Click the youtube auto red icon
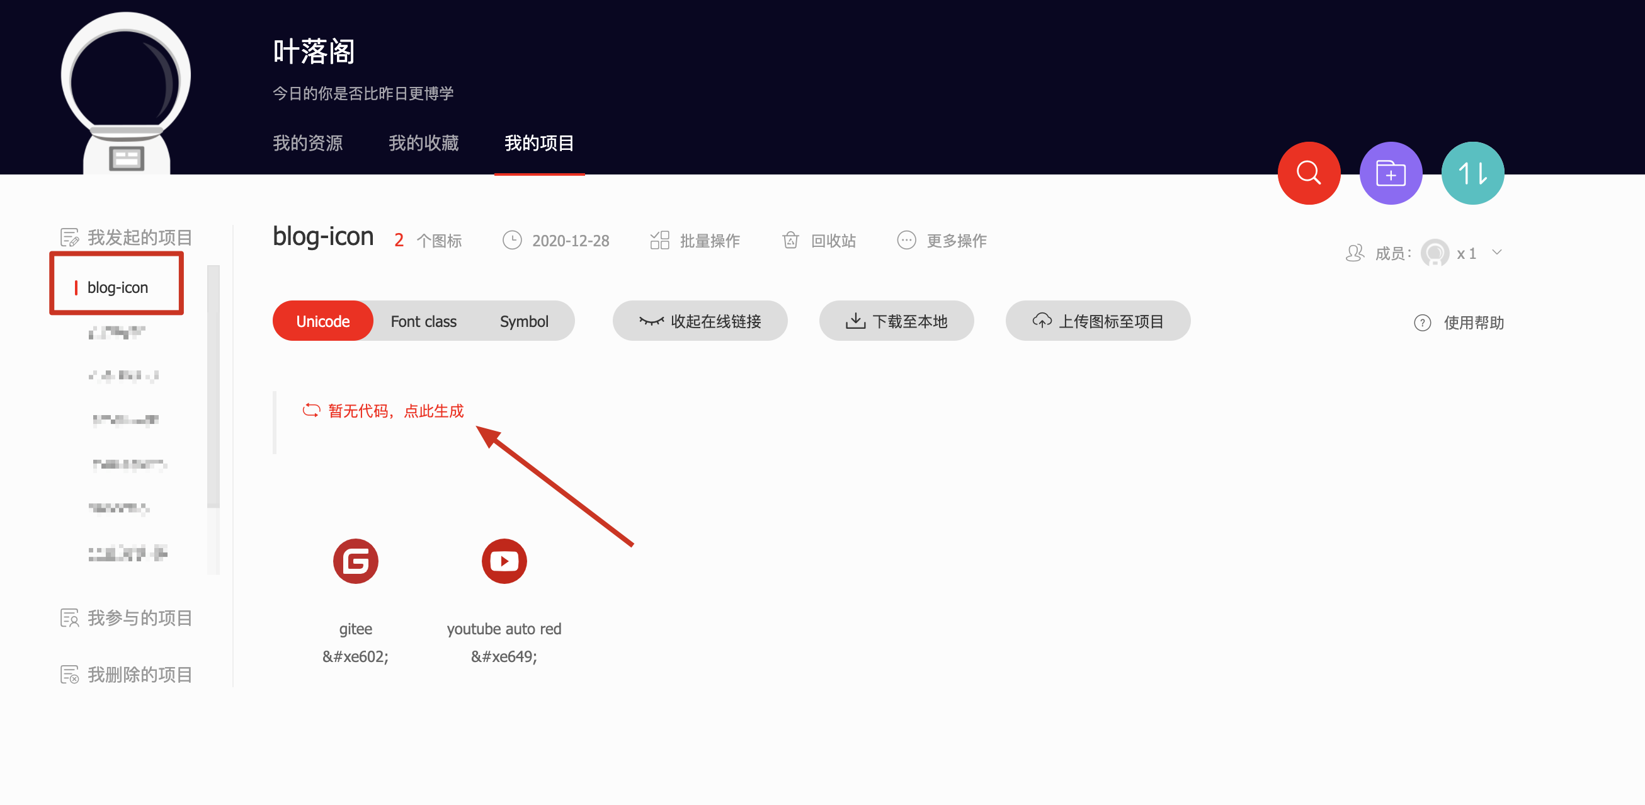 coord(504,561)
